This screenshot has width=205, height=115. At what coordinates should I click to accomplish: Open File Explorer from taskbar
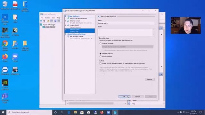point(75,112)
